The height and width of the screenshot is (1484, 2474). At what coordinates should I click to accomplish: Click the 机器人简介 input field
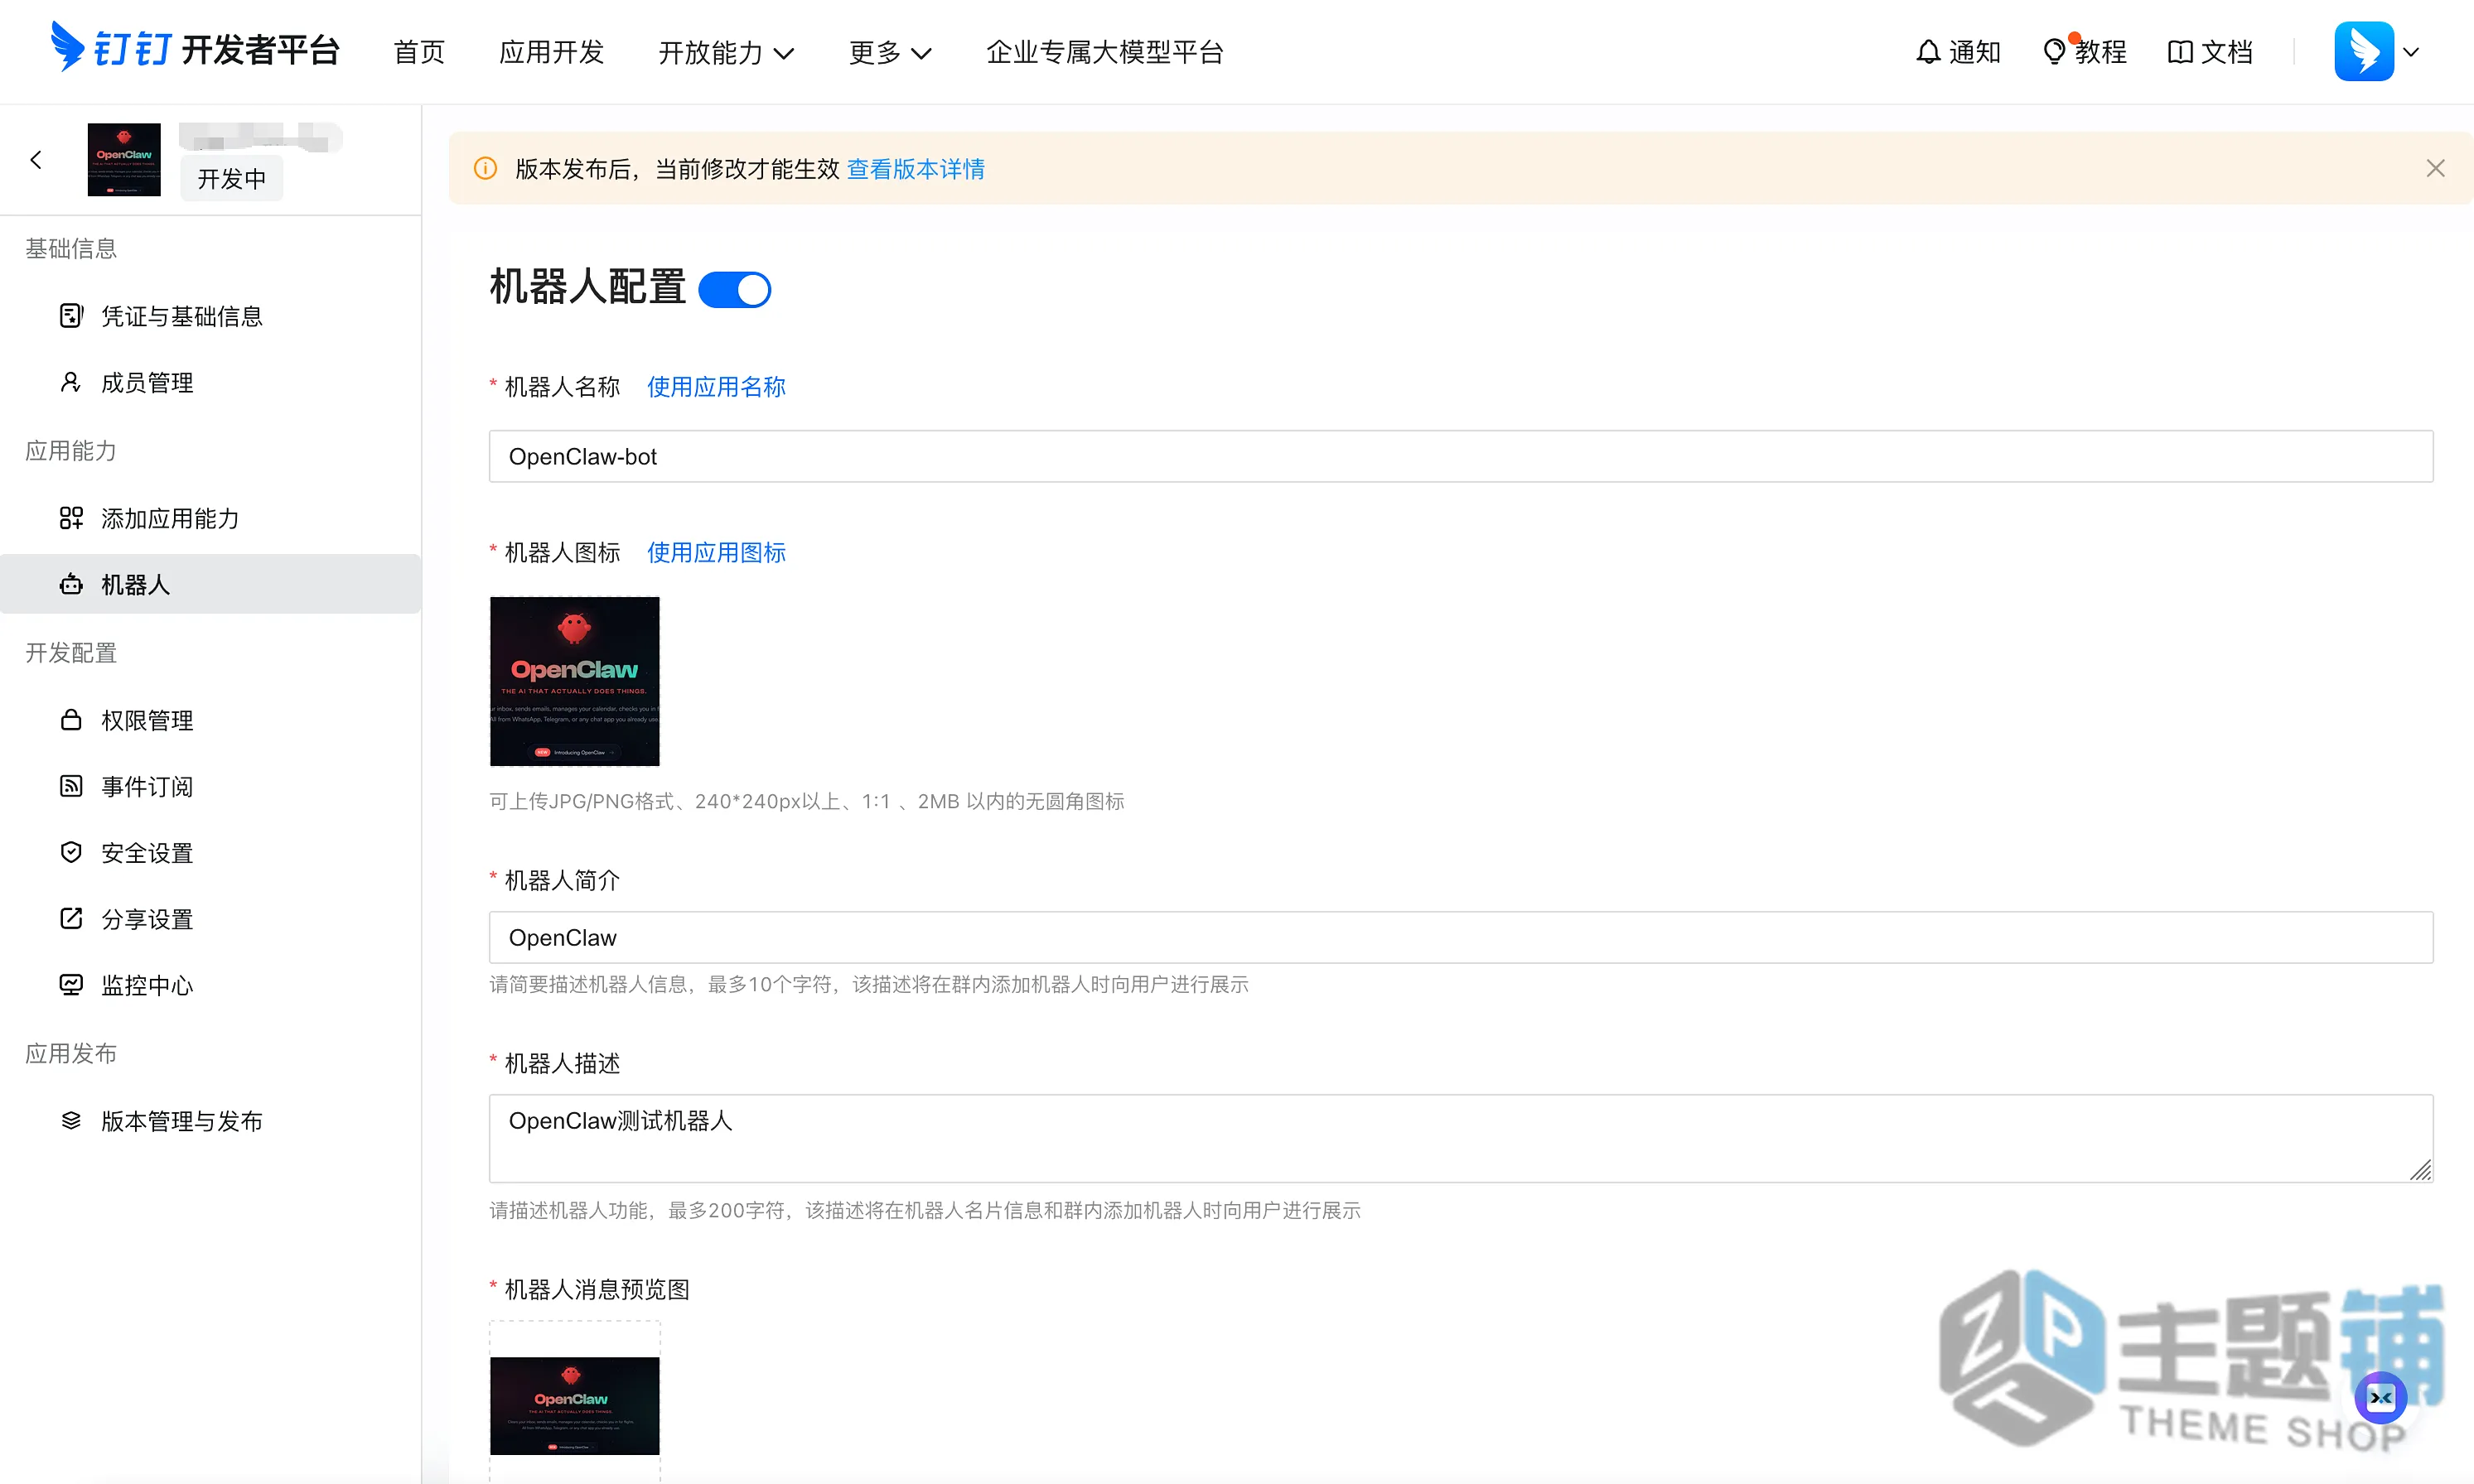[1461, 937]
